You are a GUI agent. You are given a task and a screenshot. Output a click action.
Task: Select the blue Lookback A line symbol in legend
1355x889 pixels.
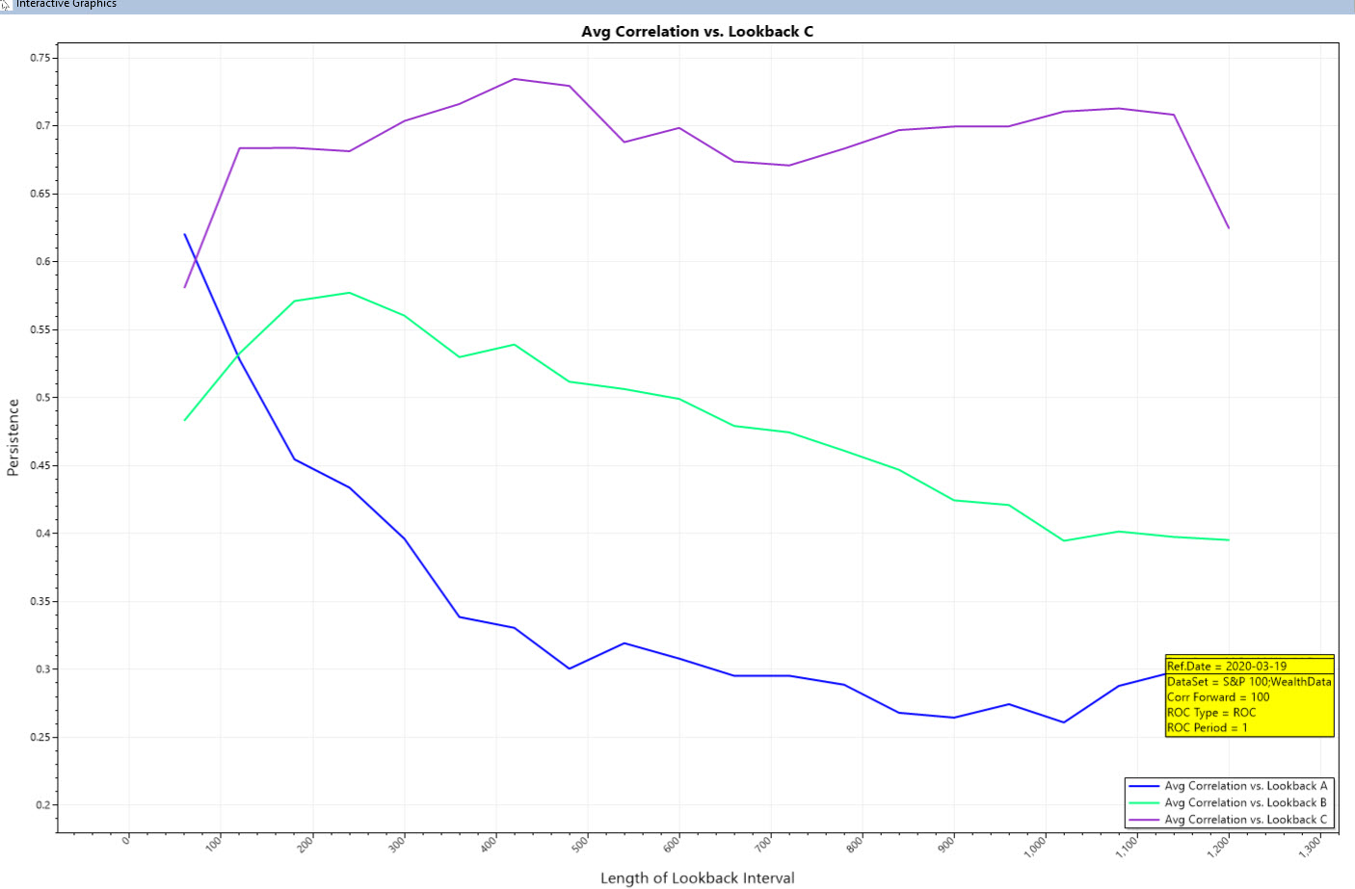click(x=1142, y=786)
